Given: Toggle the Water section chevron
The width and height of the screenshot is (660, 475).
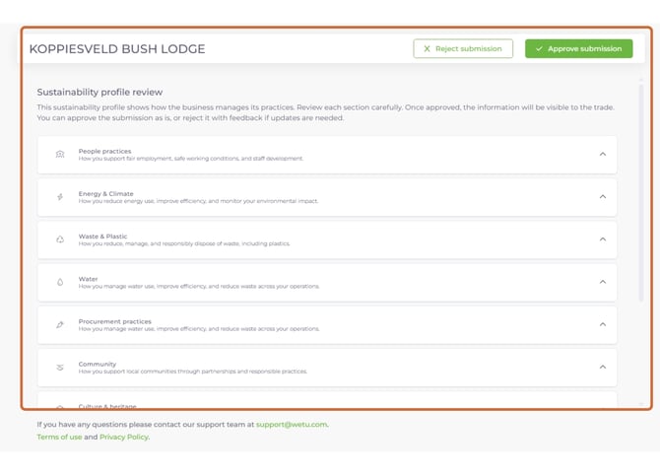Looking at the screenshot, I should click(603, 282).
